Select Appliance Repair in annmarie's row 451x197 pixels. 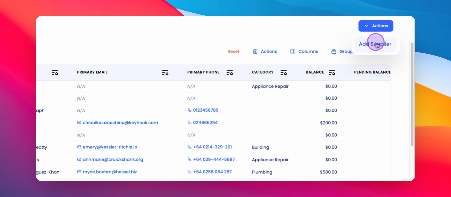pyautogui.click(x=270, y=160)
